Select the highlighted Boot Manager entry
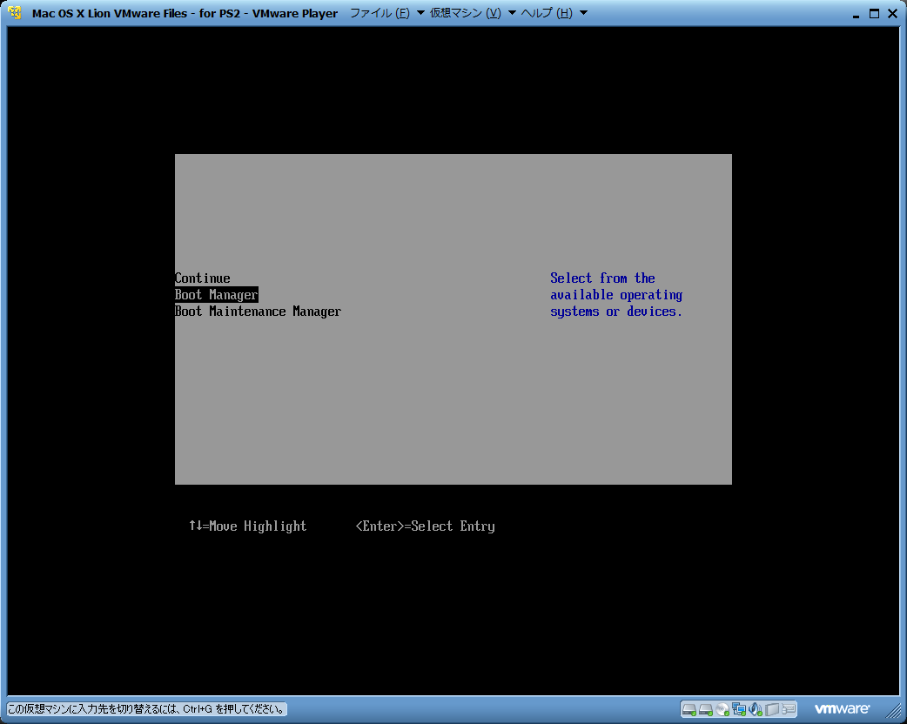Screen dimensions: 907x724 pos(217,295)
